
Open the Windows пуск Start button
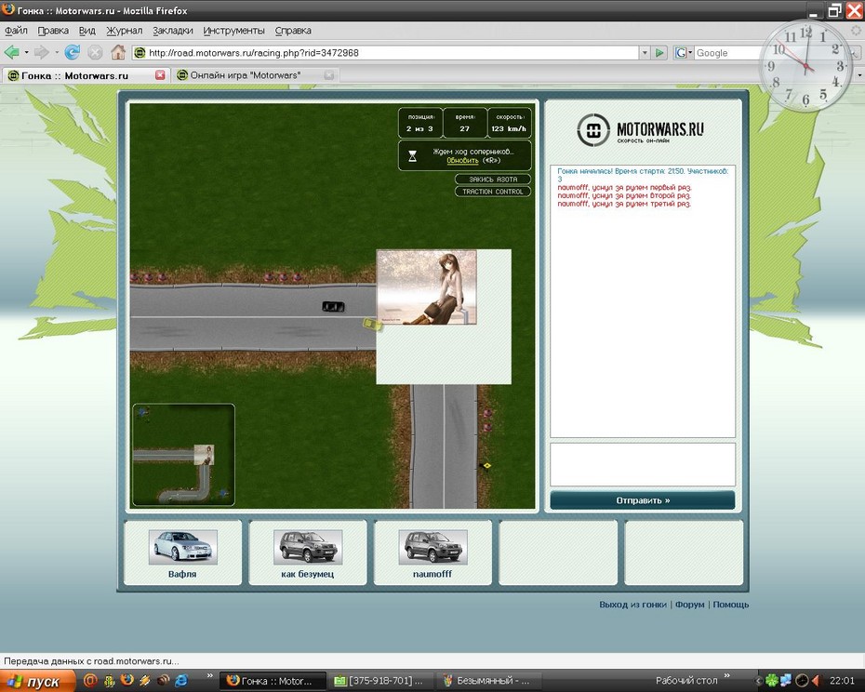pyautogui.click(x=37, y=681)
